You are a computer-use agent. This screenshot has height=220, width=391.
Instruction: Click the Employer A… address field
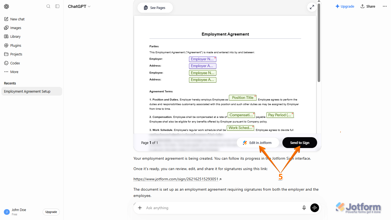tap(203, 66)
